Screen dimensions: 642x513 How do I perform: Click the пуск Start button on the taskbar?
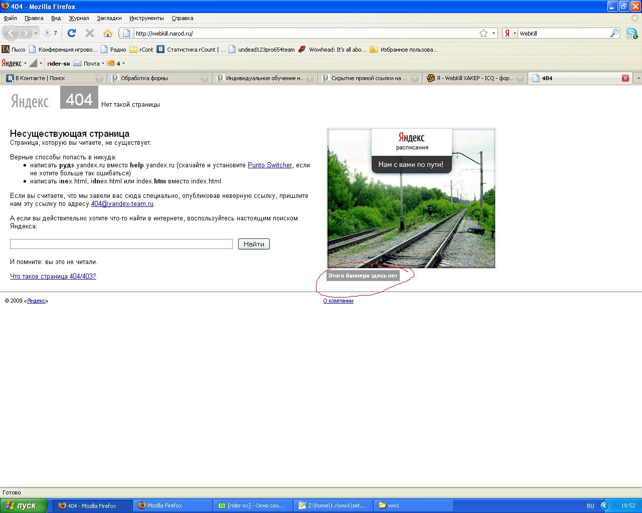(x=24, y=505)
